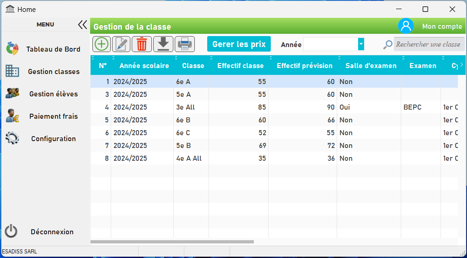Click the user account avatar icon
This screenshot has height=258, width=467.
(406, 26)
